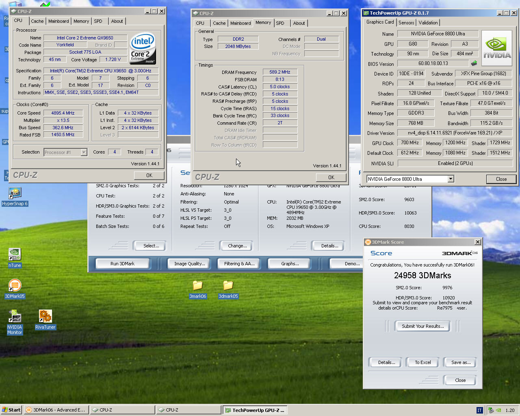Click OK in the left CPU-Z window
This screenshot has height=416, width=520.
(x=149, y=175)
